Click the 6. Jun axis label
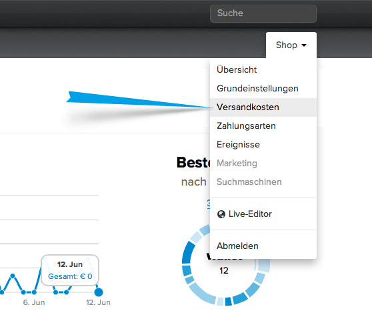Screen dimensions: 372x329 (34, 302)
